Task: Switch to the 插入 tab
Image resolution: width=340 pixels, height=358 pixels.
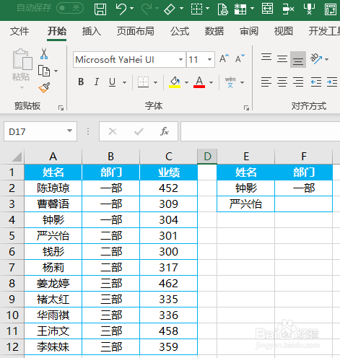Action: click(x=91, y=31)
